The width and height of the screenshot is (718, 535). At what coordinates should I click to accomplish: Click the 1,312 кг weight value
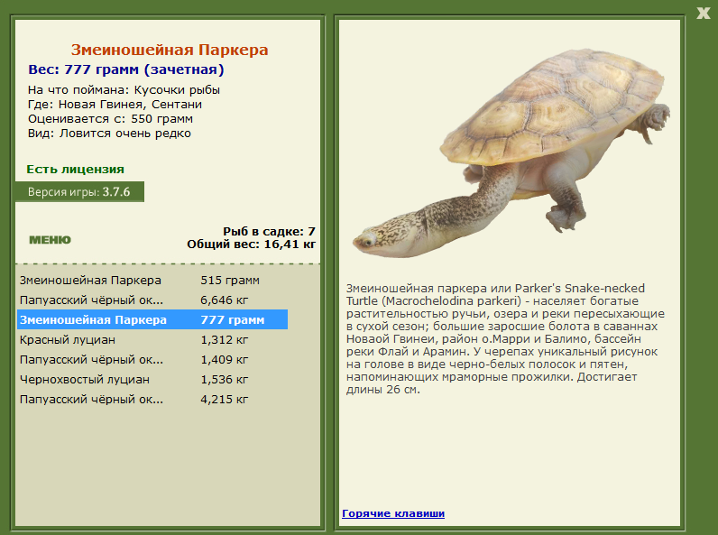pyautogui.click(x=224, y=340)
